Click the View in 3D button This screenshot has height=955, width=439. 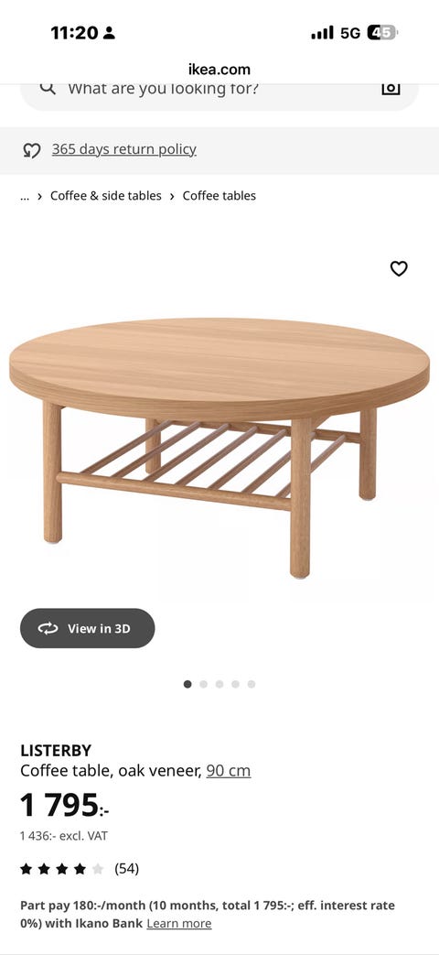click(x=88, y=628)
